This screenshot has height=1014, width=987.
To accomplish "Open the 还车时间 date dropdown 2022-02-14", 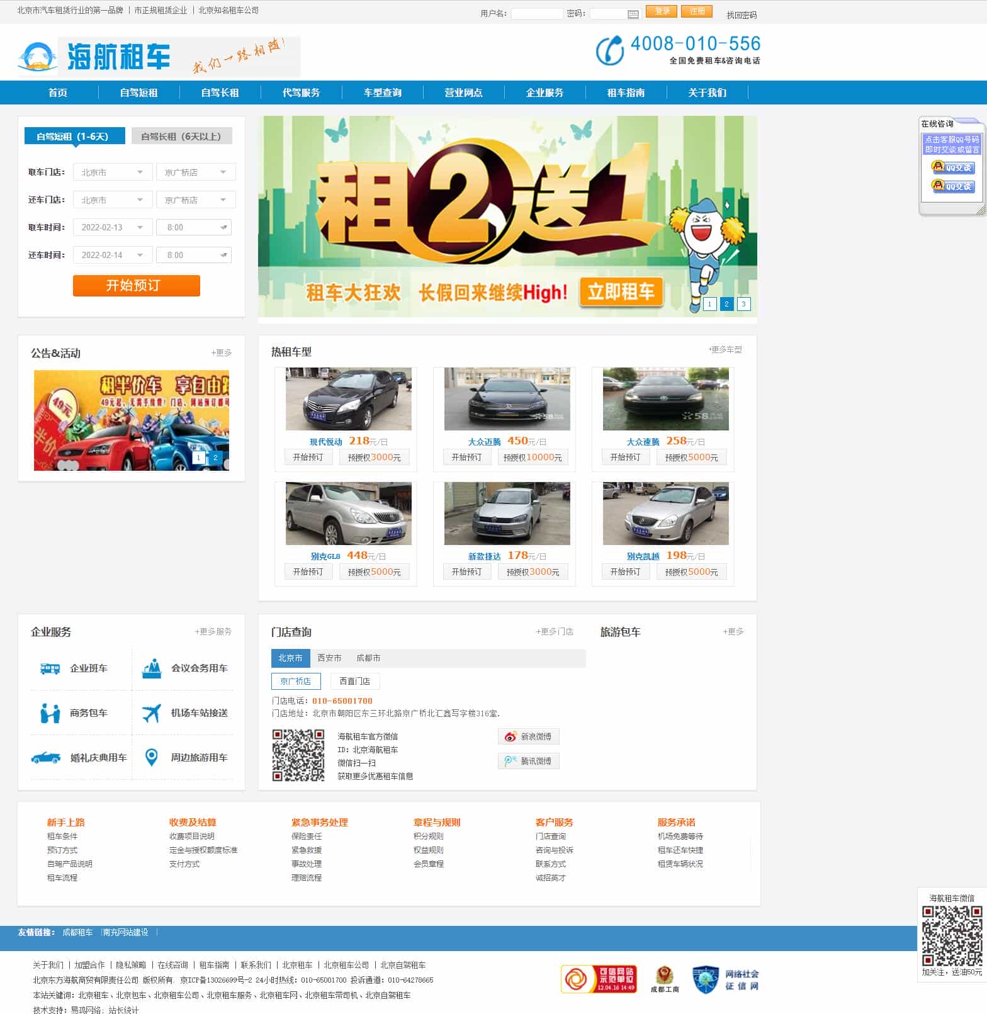I will pyautogui.click(x=113, y=256).
